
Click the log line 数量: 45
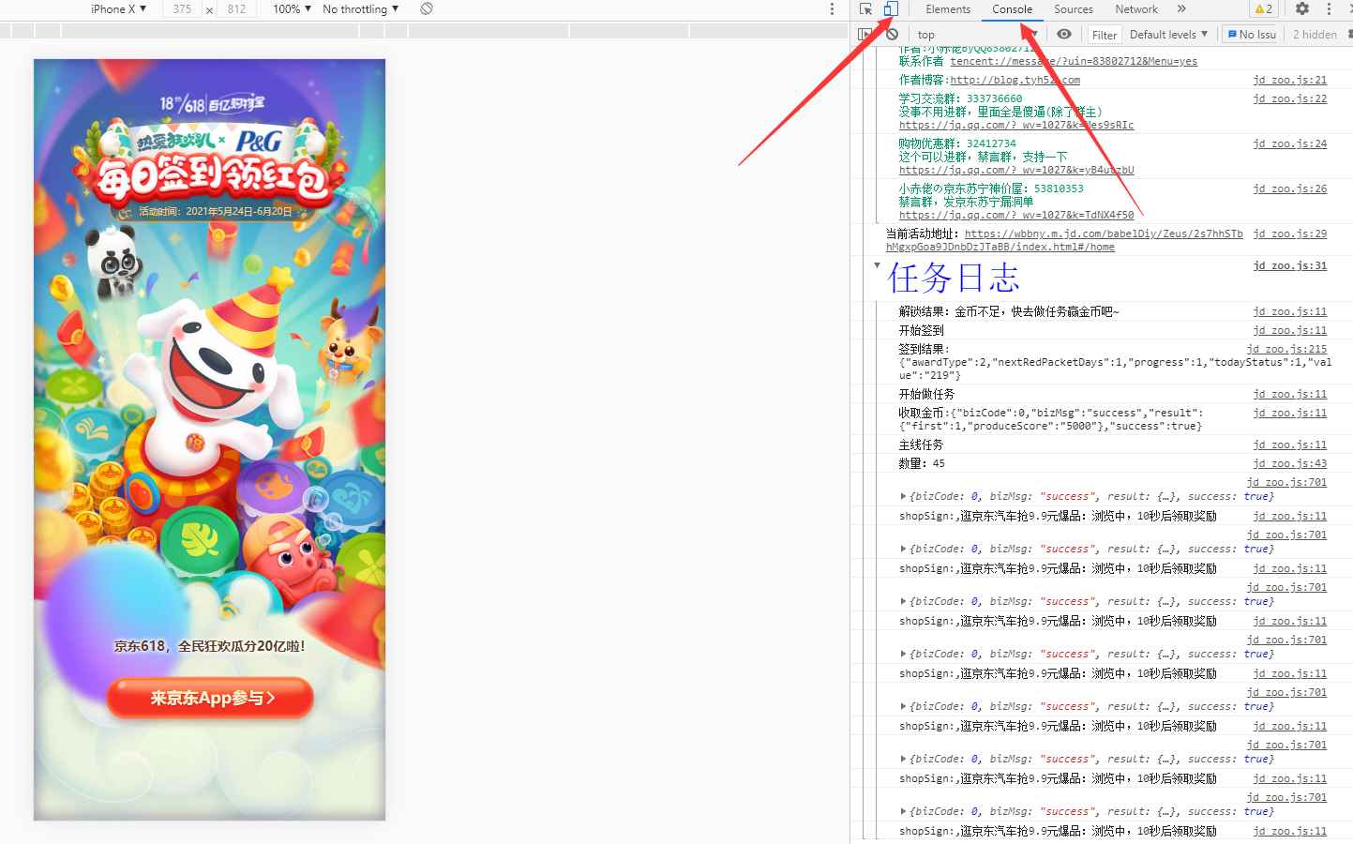point(922,463)
